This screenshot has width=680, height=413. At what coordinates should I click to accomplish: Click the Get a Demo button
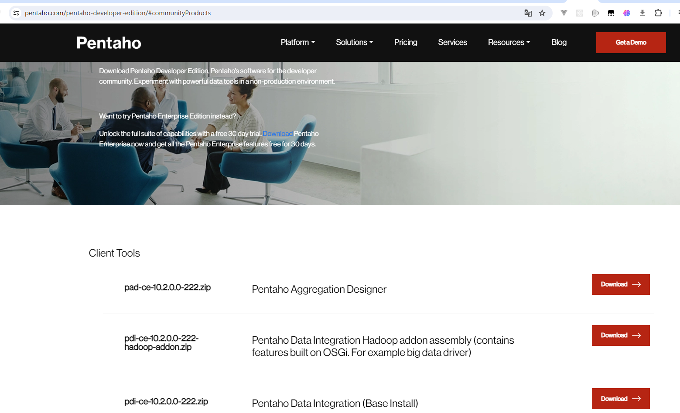point(631,43)
